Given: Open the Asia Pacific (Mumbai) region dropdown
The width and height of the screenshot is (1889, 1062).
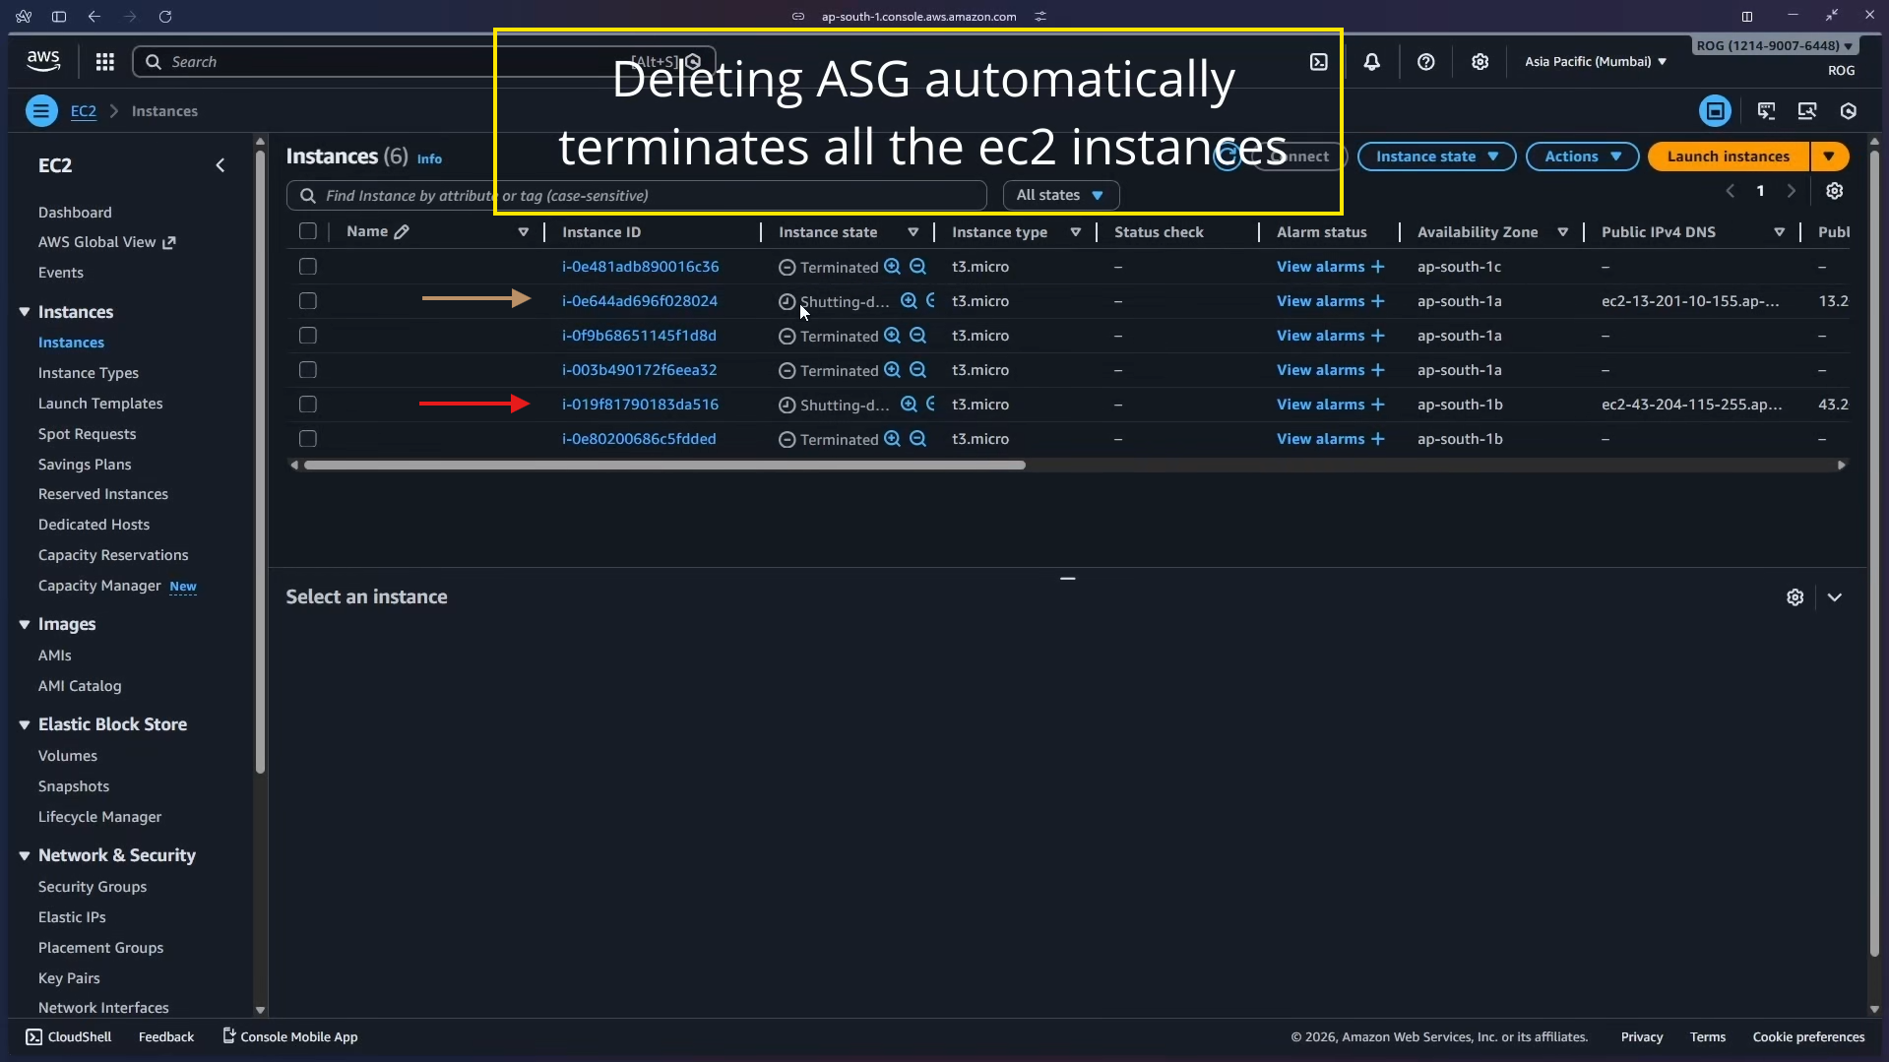Looking at the screenshot, I should click(1593, 61).
